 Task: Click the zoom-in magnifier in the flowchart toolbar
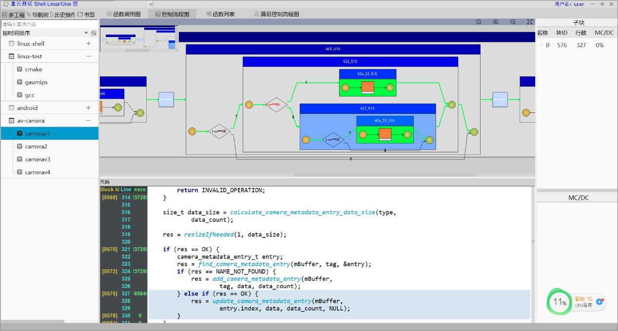(x=496, y=22)
